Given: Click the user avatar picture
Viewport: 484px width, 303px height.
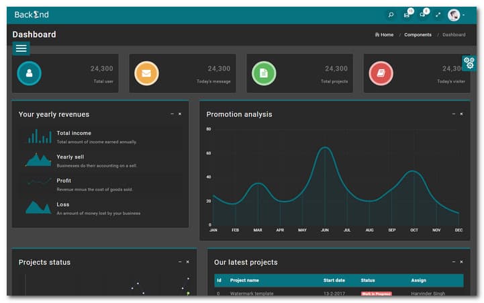Looking at the screenshot, I should pos(454,15).
